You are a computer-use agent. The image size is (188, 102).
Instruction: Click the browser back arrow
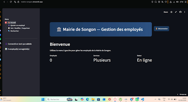4,2
